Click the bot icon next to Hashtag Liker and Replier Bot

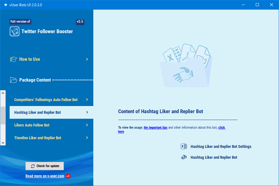pos(184,157)
